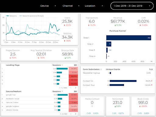Open the Device filter dropdown
The image size is (156, 117).
48,6
